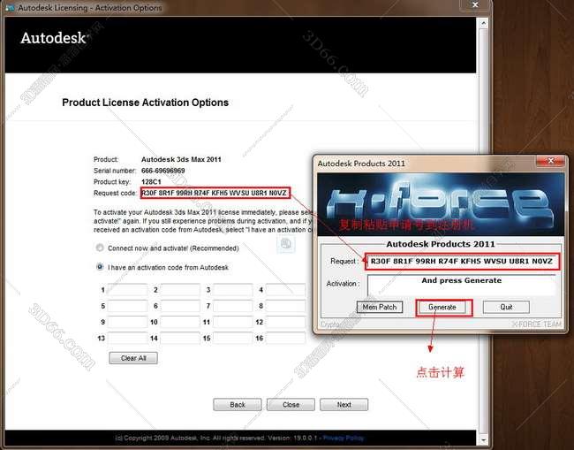Screen dimensions: 574x450
Task: Click scrollbar down arrow in licensing window
Action: (x=483, y=439)
